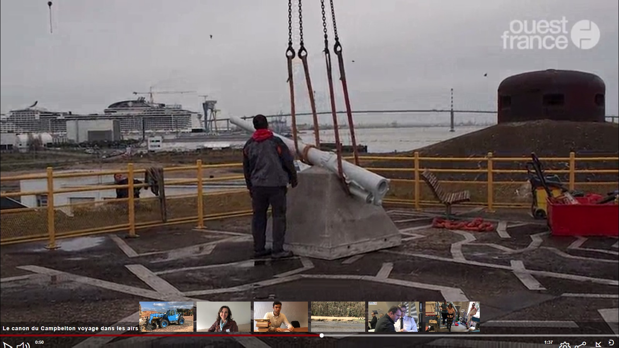Screen dimensions: 619x348
Task: Open suggested video with the uniformed officer
Action: (x=395, y=317)
